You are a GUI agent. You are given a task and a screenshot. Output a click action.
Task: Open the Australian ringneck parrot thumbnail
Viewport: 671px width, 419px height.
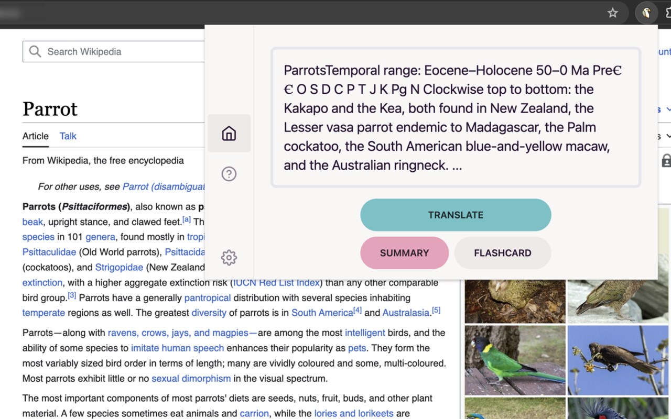[515, 360]
